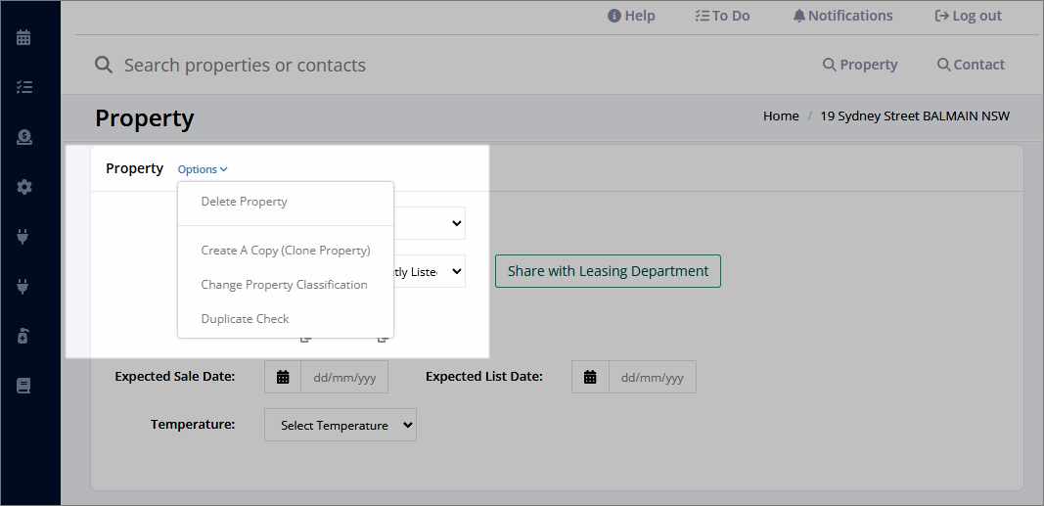
Task: Open calendar picker for Expected Sale Date
Action: coord(283,378)
